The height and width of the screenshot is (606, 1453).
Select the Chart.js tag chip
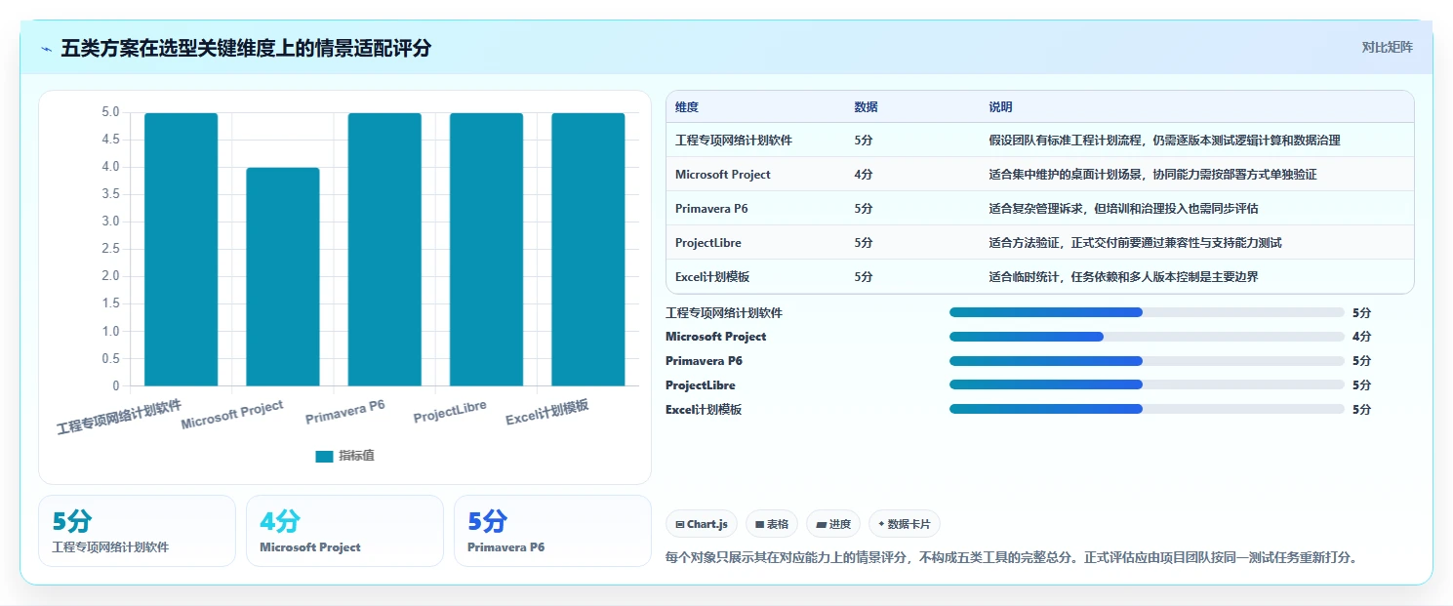pyautogui.click(x=702, y=524)
